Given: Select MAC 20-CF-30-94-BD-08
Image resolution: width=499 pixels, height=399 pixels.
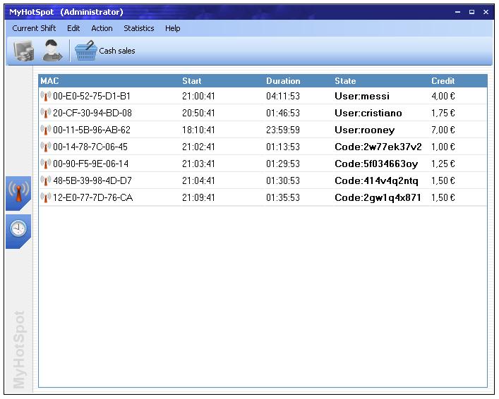Looking at the screenshot, I should (x=92, y=113).
